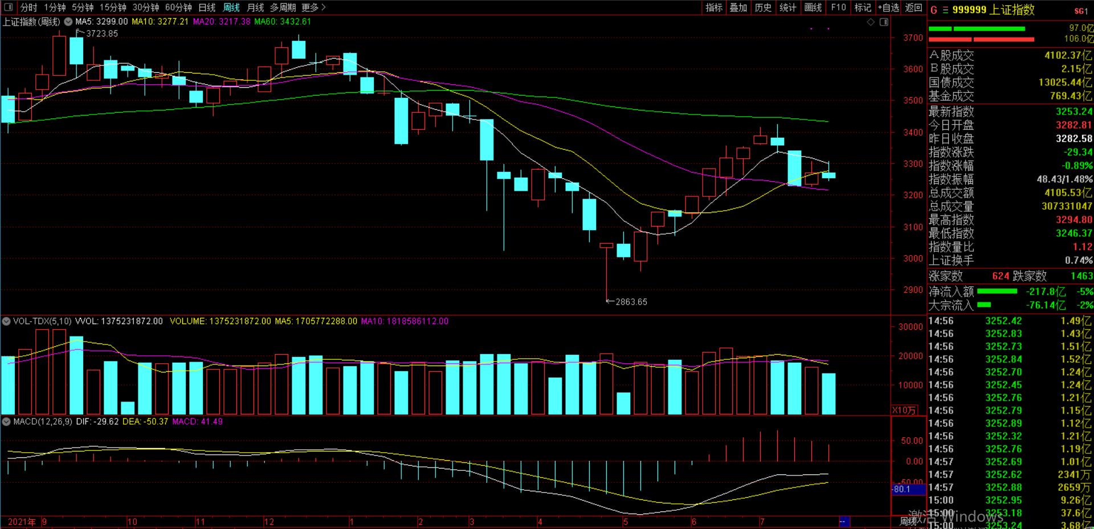Open the green list icon beside stock code

tap(945, 10)
